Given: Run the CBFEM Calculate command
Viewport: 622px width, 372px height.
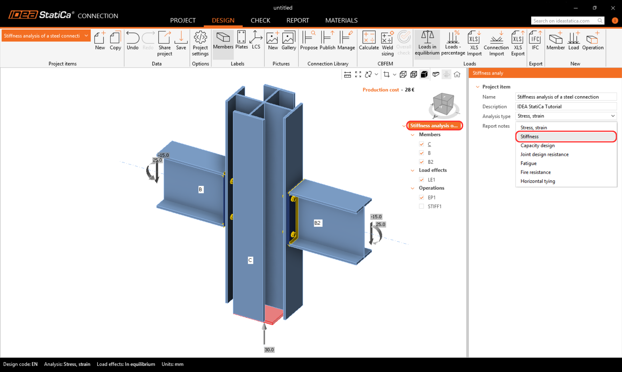Looking at the screenshot, I should click(x=369, y=41).
